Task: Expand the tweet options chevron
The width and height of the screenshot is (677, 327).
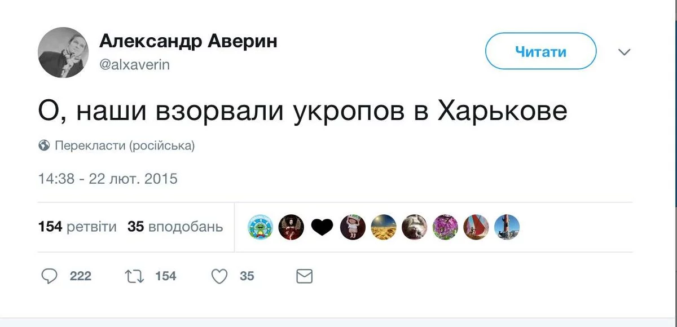Action: [624, 52]
